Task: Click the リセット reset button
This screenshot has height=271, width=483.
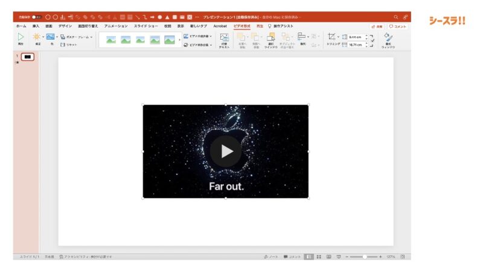Action: (x=69, y=45)
